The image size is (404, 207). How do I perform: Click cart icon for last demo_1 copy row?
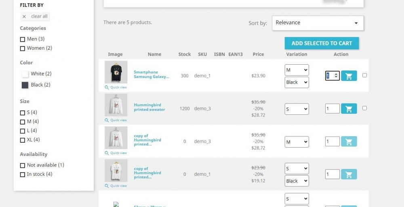click(349, 174)
